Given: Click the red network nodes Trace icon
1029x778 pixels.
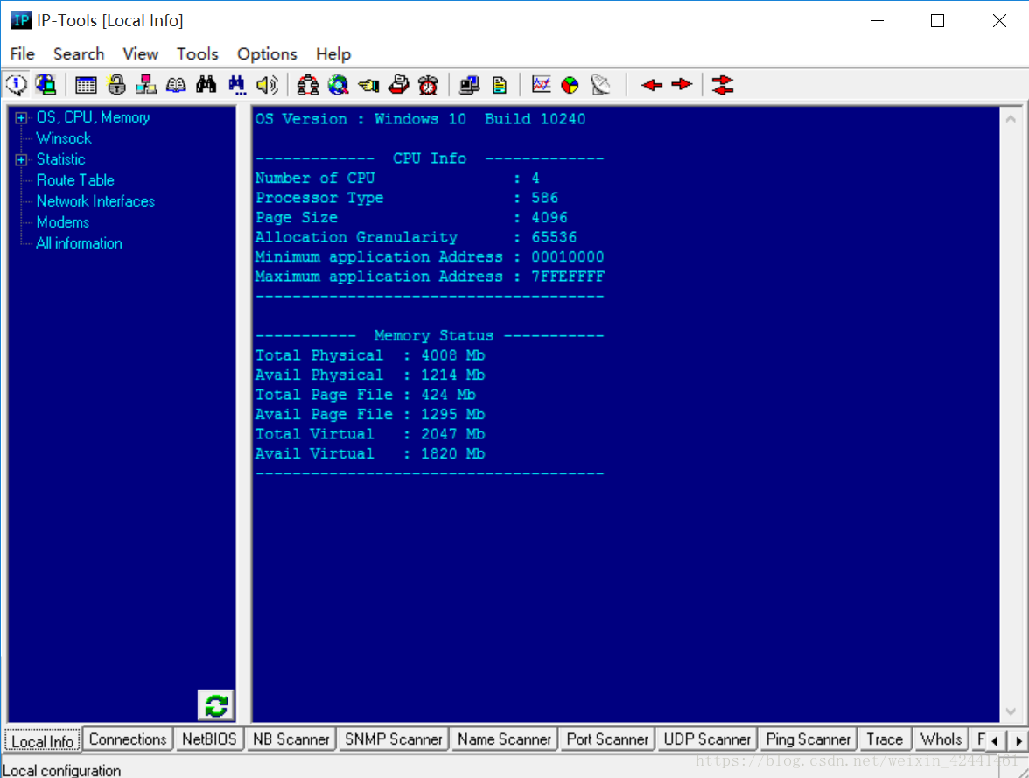Looking at the screenshot, I should point(307,85).
